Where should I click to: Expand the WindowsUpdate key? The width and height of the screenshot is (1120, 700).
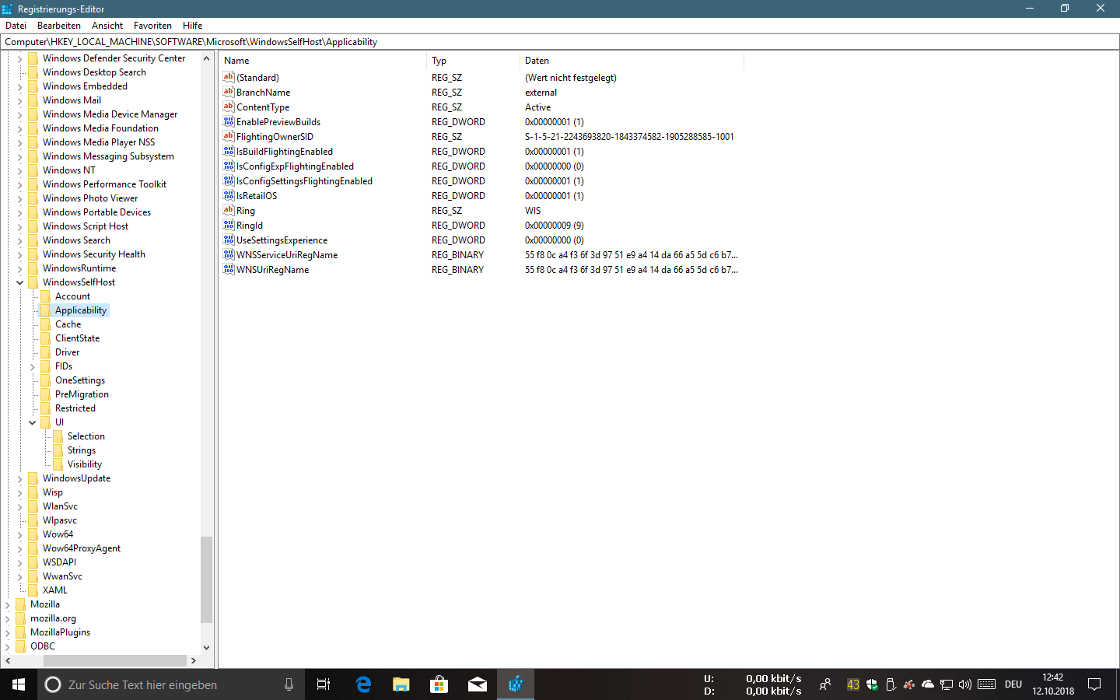coord(19,478)
